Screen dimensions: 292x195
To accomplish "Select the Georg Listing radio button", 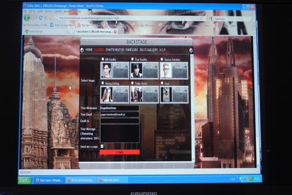I will click(103, 83).
